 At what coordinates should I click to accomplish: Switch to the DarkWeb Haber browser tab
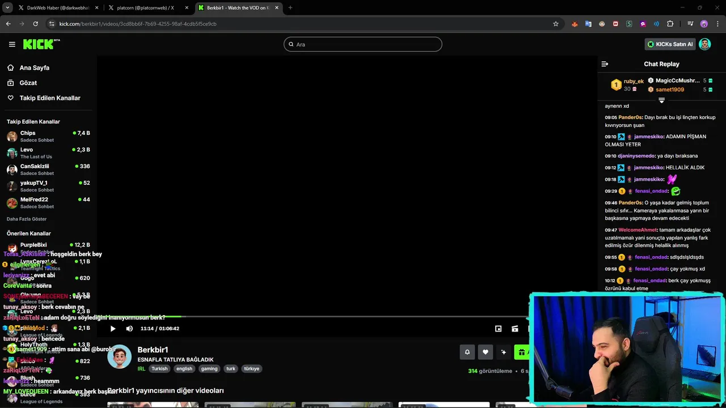tap(58, 8)
